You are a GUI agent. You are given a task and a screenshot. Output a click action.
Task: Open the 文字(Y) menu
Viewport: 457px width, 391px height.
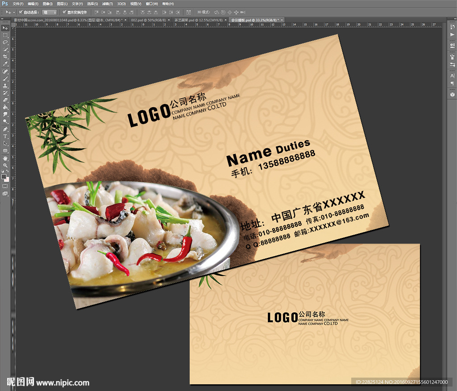(x=77, y=4)
